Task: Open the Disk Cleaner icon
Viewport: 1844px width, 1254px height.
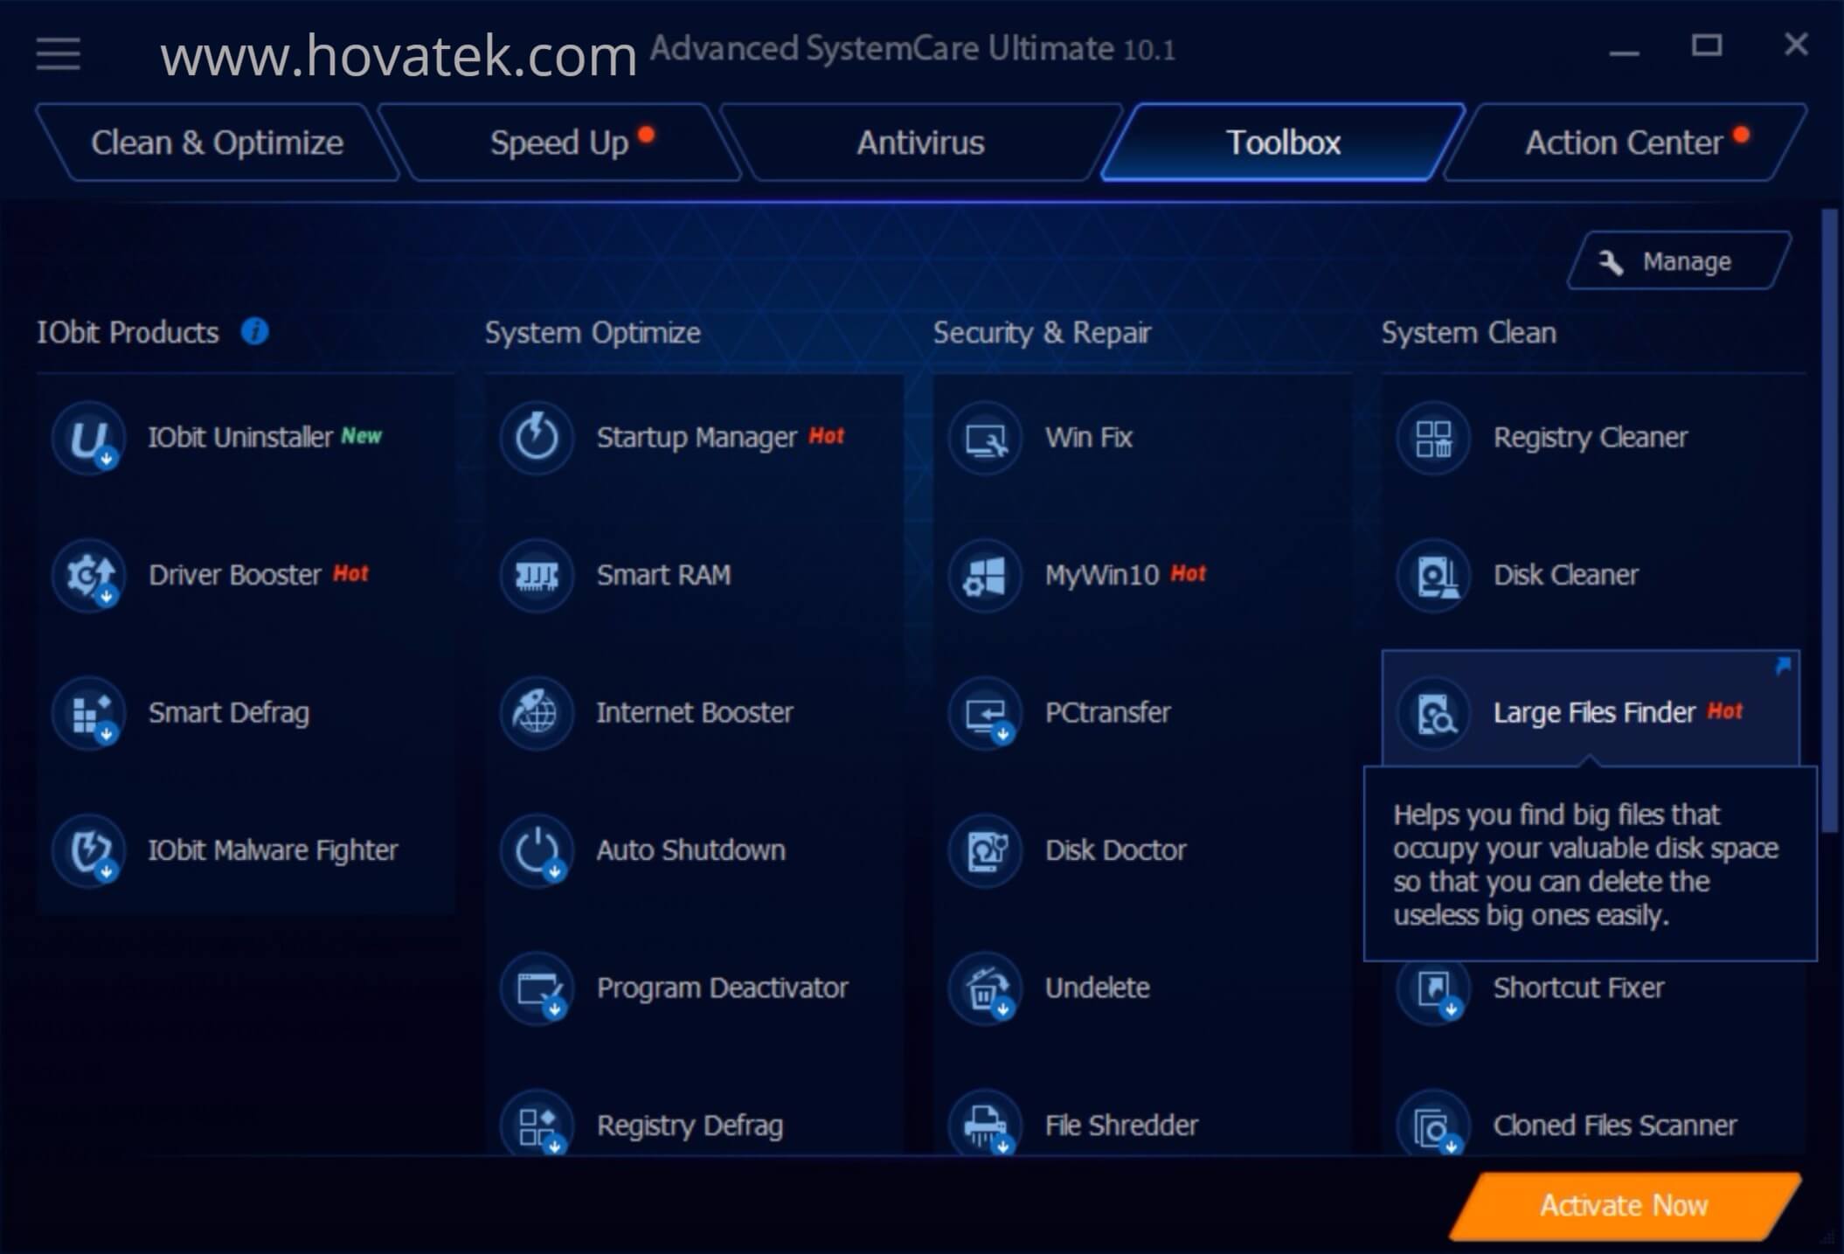Action: coord(1433,575)
